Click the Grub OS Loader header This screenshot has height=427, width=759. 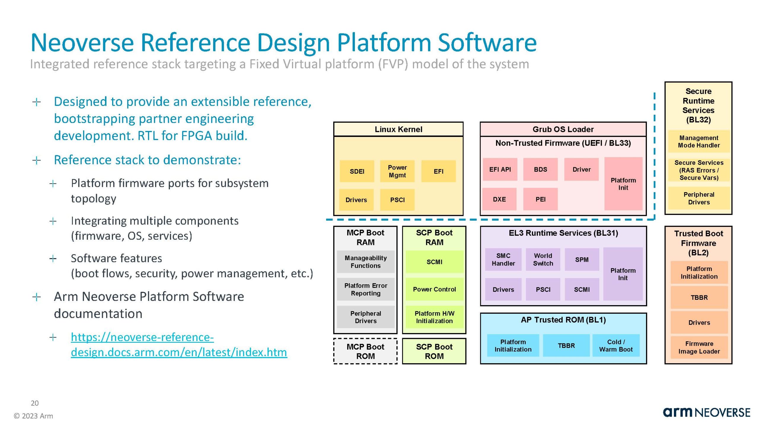(563, 129)
